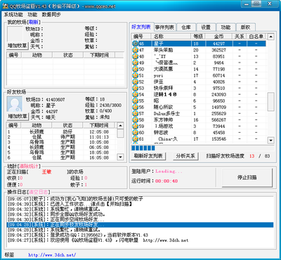Click the 清除统计 link
The width and height of the screenshot is (281, 260).
[x=30, y=166]
